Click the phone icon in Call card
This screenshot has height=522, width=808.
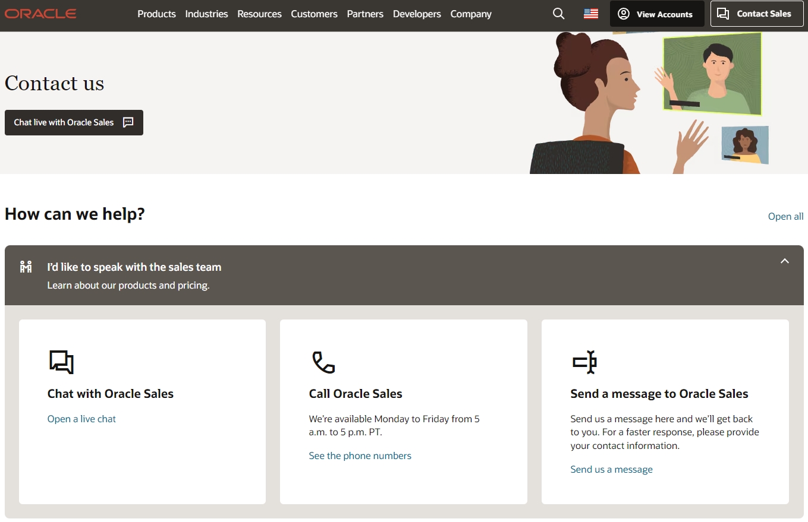click(323, 362)
